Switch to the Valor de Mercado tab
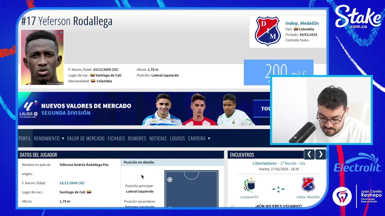This screenshot has height=216, width=385. click(86, 138)
